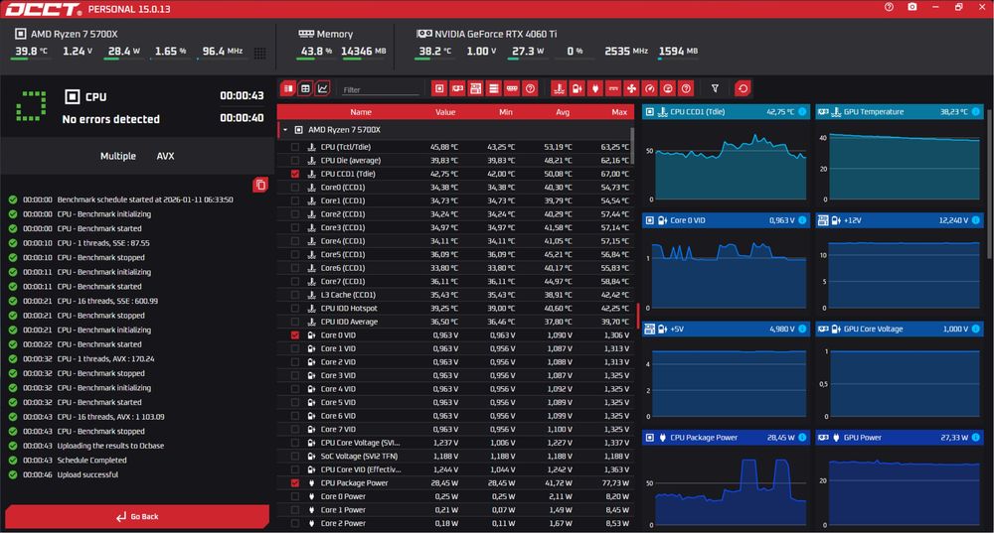Open the info circle on CPU Package Power graph
The height and width of the screenshot is (533, 994).
tap(802, 437)
